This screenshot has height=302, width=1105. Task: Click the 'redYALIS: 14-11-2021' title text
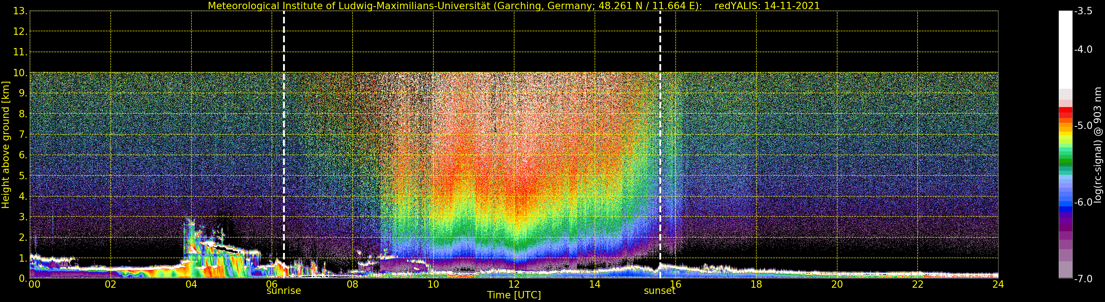click(x=767, y=6)
